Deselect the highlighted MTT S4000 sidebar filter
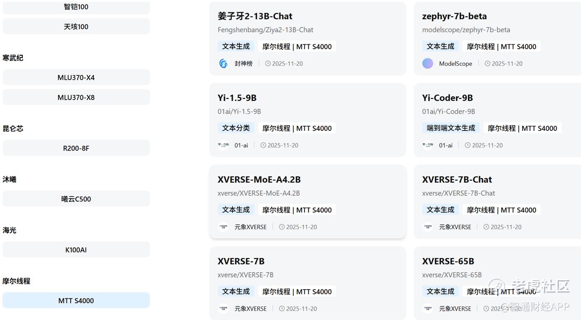The height and width of the screenshot is (320, 581). click(x=76, y=301)
